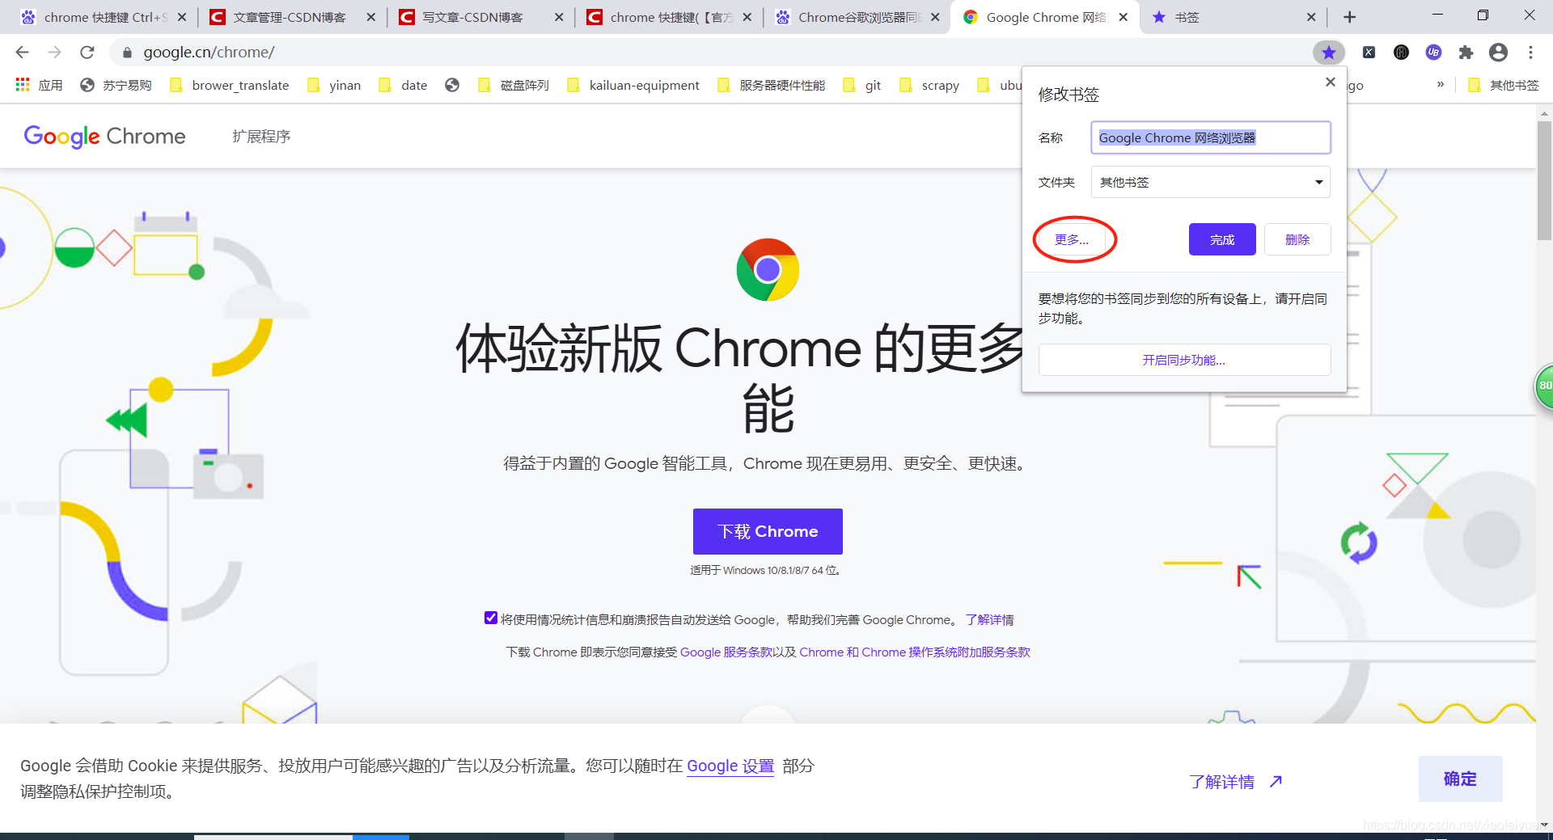Open the yinan bookmark folder
This screenshot has height=840, width=1553.
(333, 85)
